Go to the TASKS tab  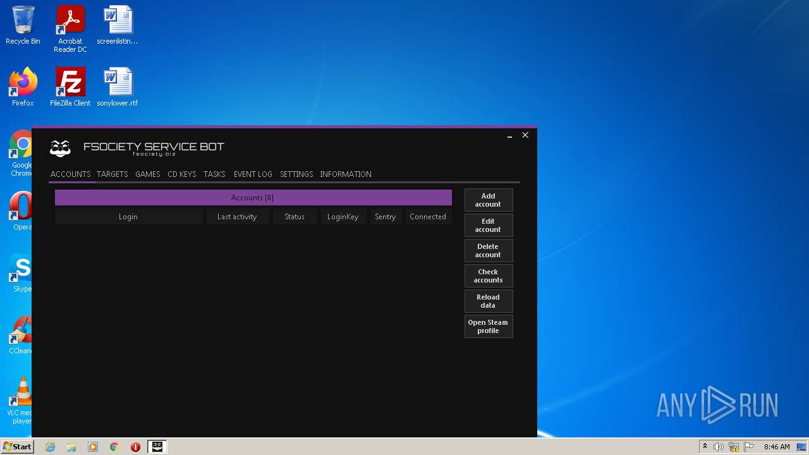pos(214,174)
